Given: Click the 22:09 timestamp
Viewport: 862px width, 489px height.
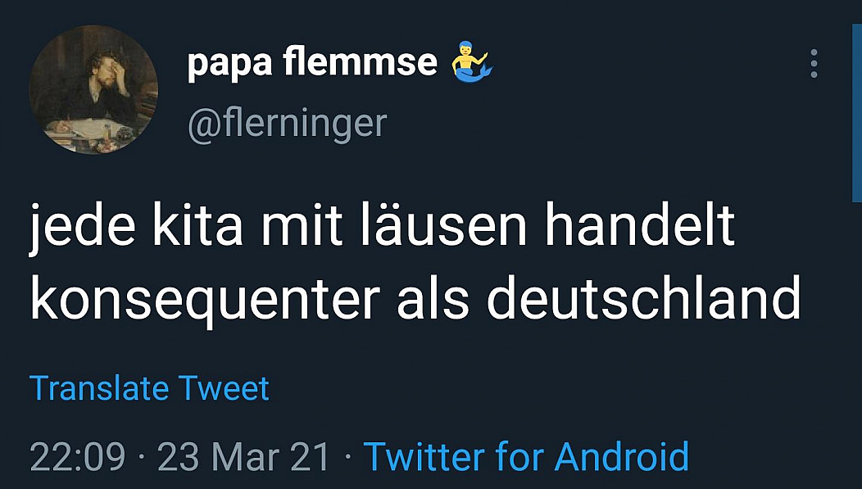Looking at the screenshot, I should 77,455.
